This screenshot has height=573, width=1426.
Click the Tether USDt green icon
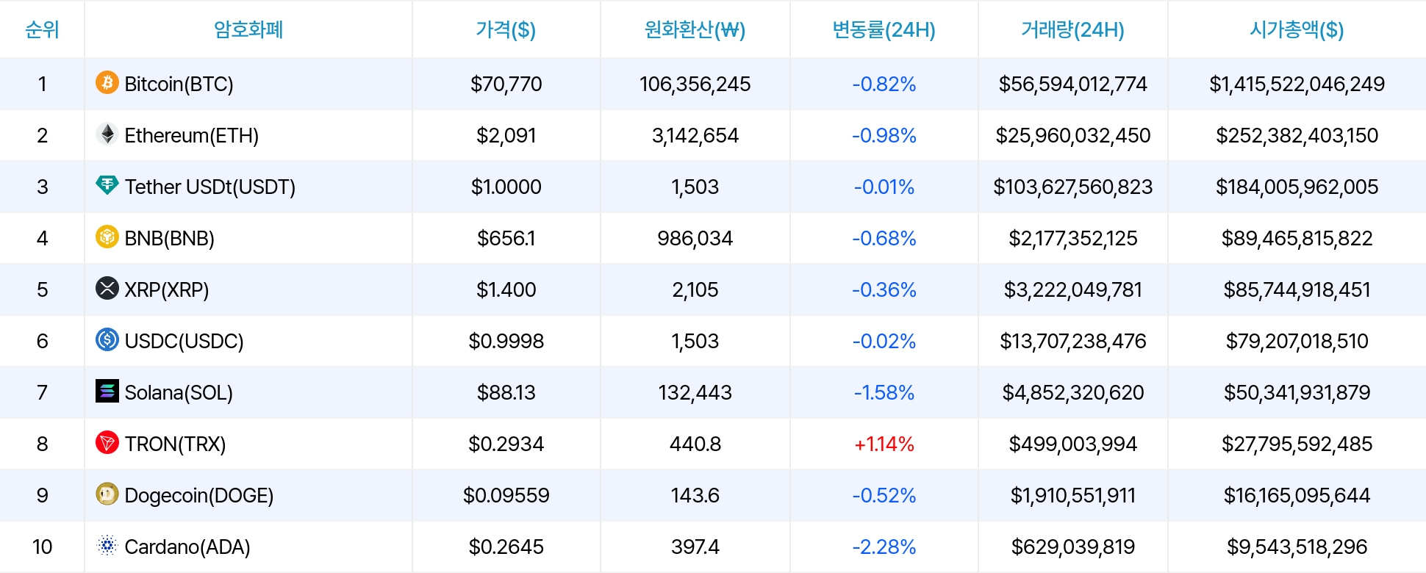pyautogui.click(x=107, y=185)
